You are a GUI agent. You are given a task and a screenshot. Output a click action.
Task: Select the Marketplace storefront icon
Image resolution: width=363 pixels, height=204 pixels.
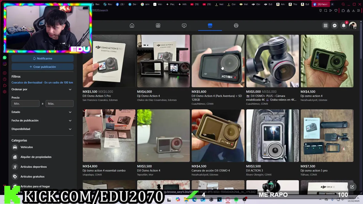pyautogui.click(x=210, y=25)
